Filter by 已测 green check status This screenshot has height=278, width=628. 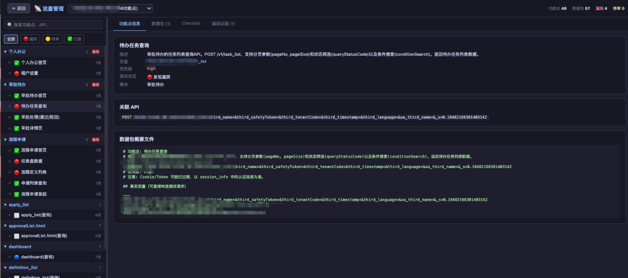(74, 39)
